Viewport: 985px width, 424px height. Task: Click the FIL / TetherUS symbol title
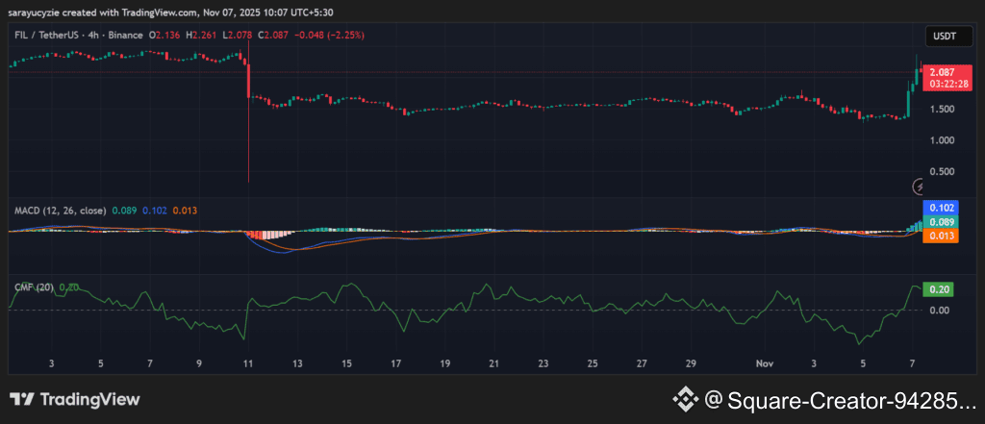click(x=49, y=35)
